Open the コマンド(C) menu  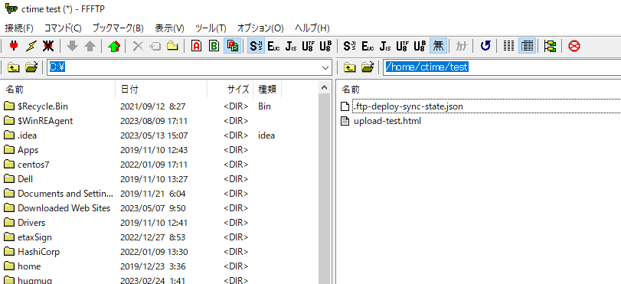pos(63,28)
